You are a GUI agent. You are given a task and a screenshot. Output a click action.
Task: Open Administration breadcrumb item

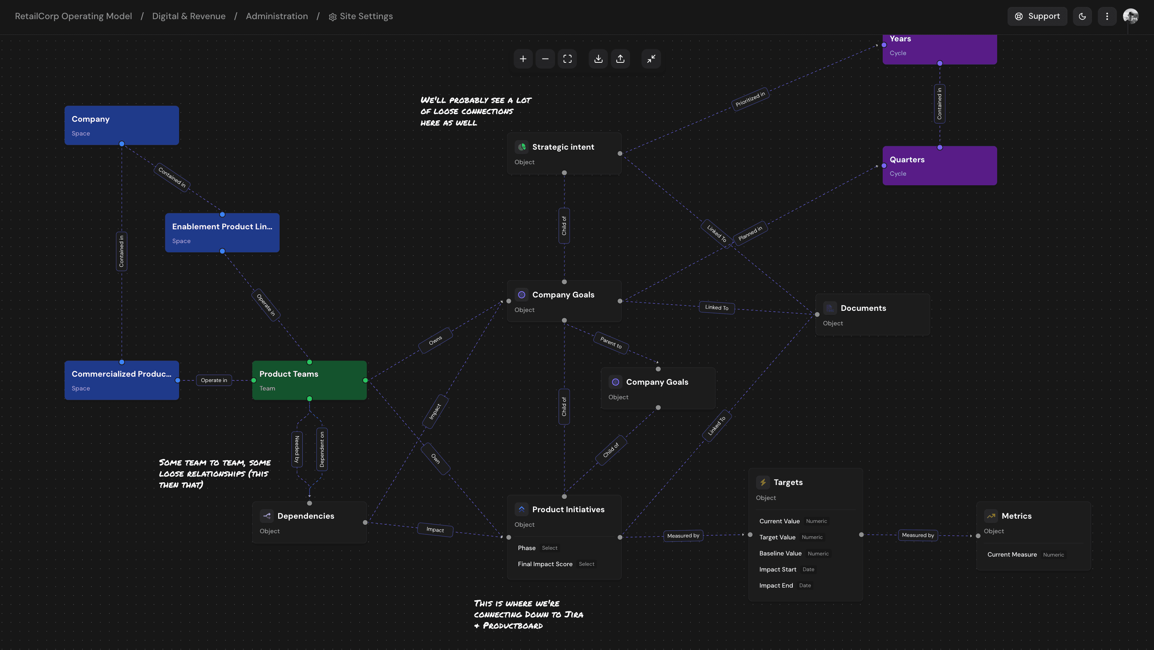click(277, 16)
